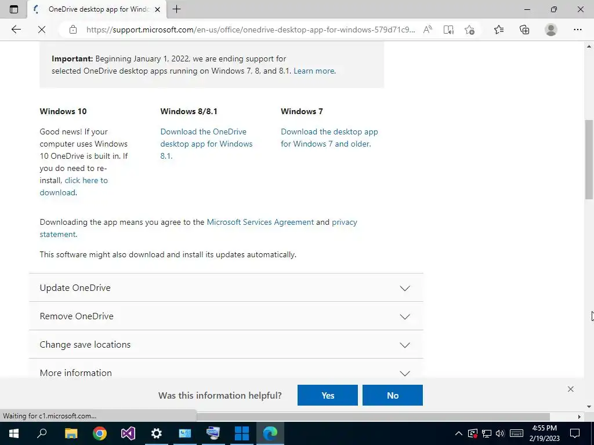
Task: Go back to the previous page
Action: (x=16, y=30)
